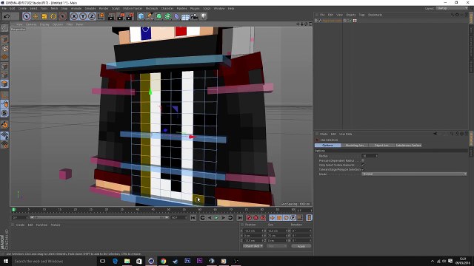This screenshot has height=266, width=474.
Task: Select the Live Selection tool icon
Action: [27, 16]
